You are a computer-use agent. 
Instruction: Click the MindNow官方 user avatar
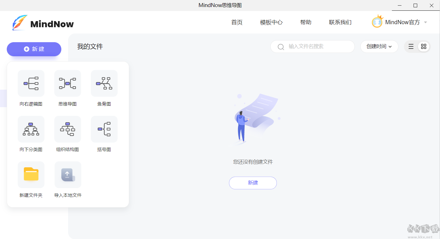click(x=377, y=22)
